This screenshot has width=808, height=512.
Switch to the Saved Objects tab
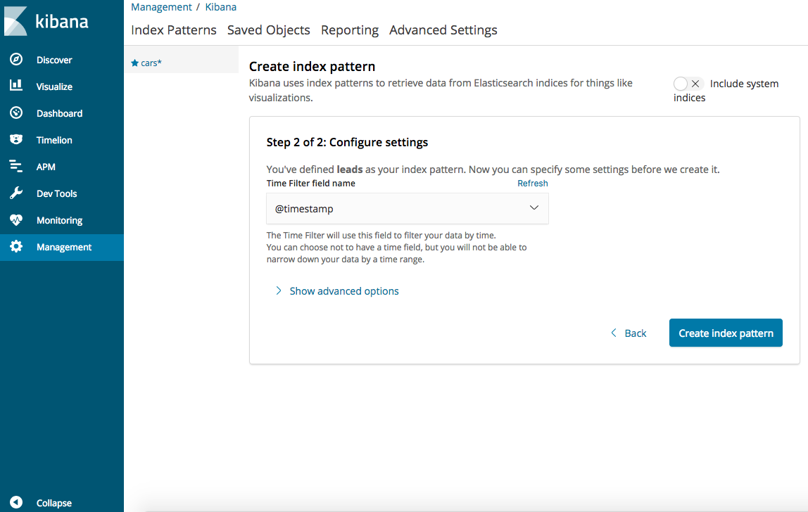pos(268,30)
